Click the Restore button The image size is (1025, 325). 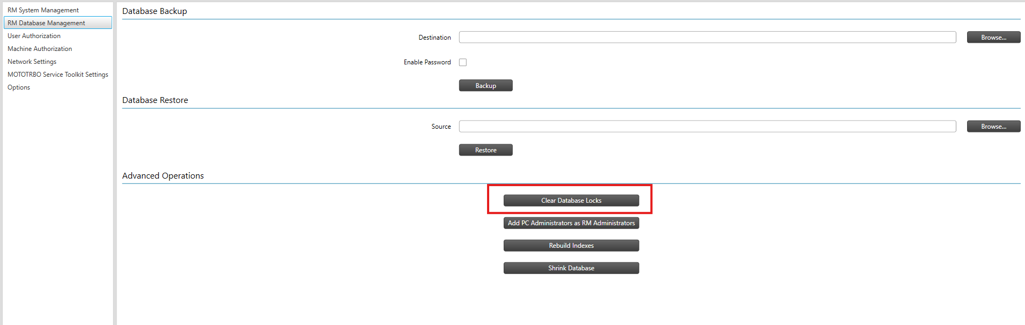pyautogui.click(x=485, y=150)
